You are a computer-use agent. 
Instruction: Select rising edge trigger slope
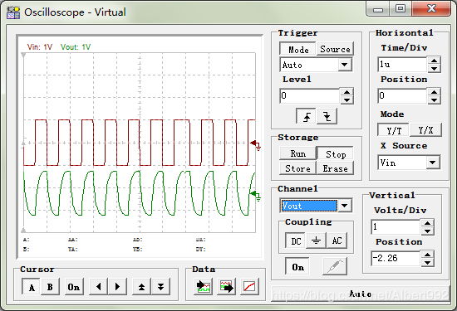(306, 116)
